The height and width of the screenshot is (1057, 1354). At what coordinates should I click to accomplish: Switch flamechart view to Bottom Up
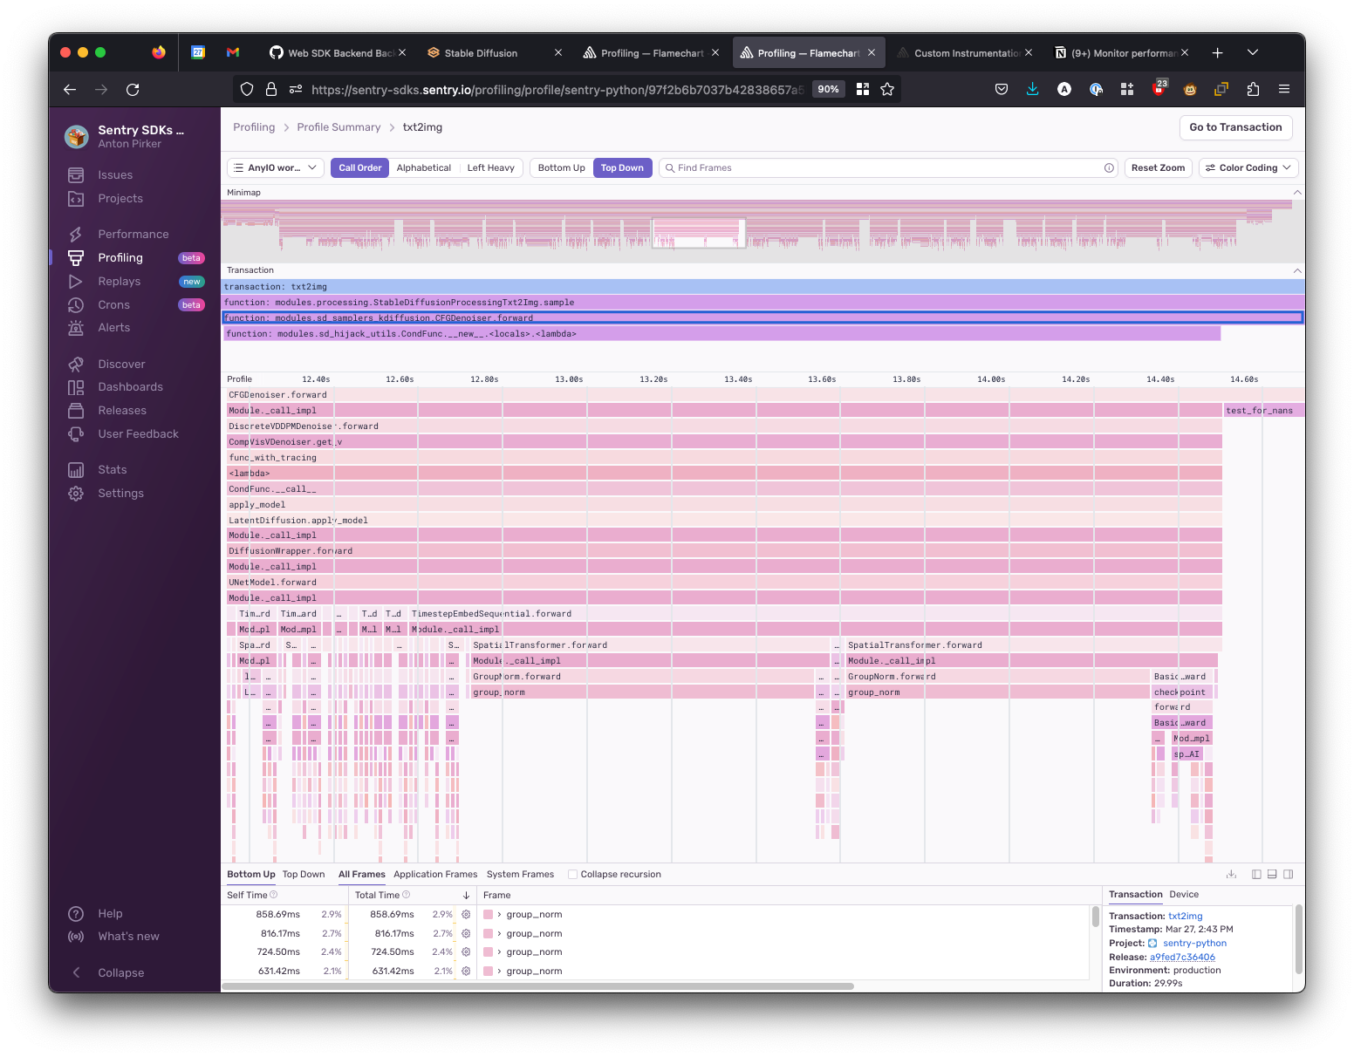561,168
